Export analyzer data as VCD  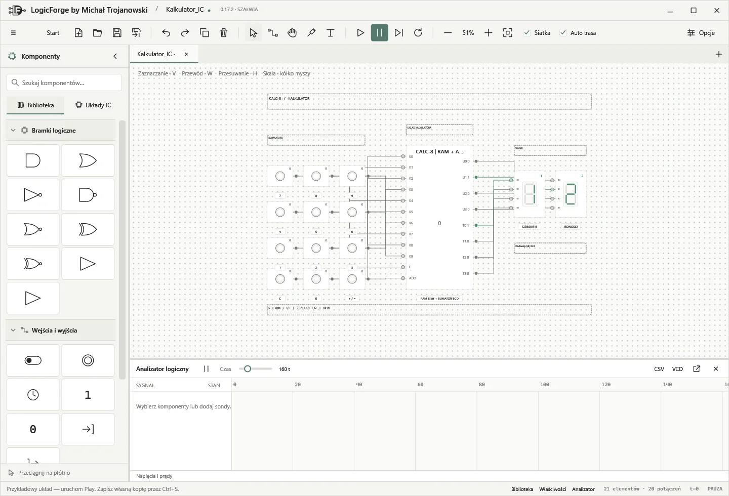pyautogui.click(x=677, y=369)
